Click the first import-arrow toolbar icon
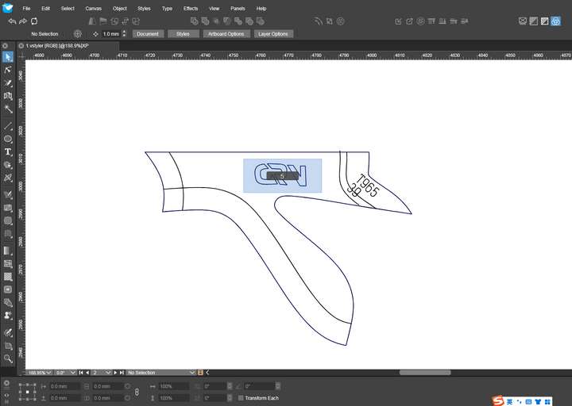 (398, 21)
